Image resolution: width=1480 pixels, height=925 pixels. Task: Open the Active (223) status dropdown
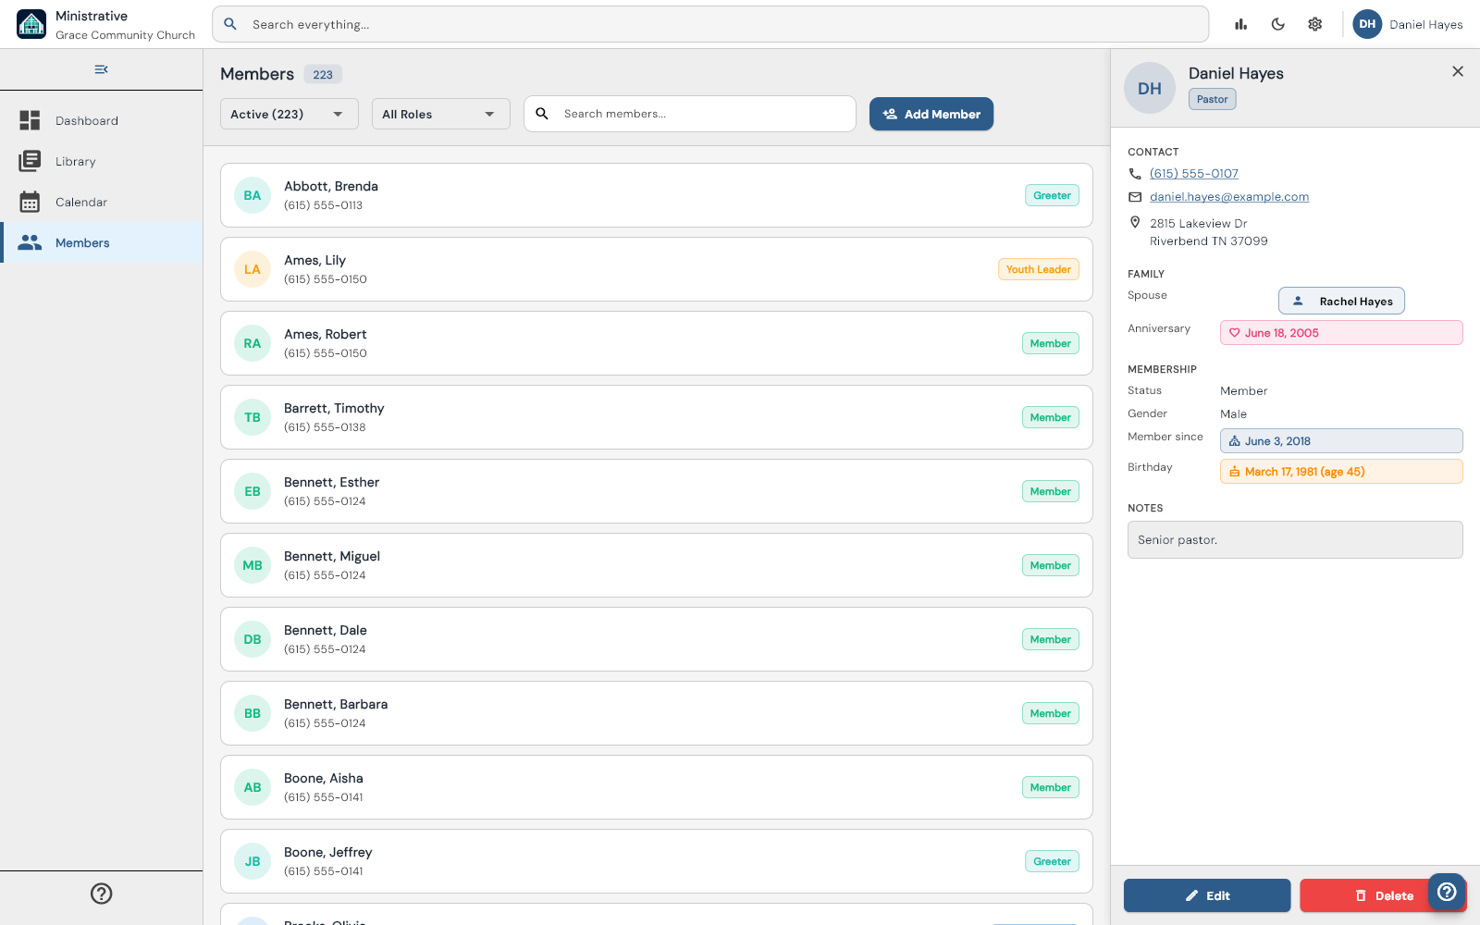click(290, 114)
